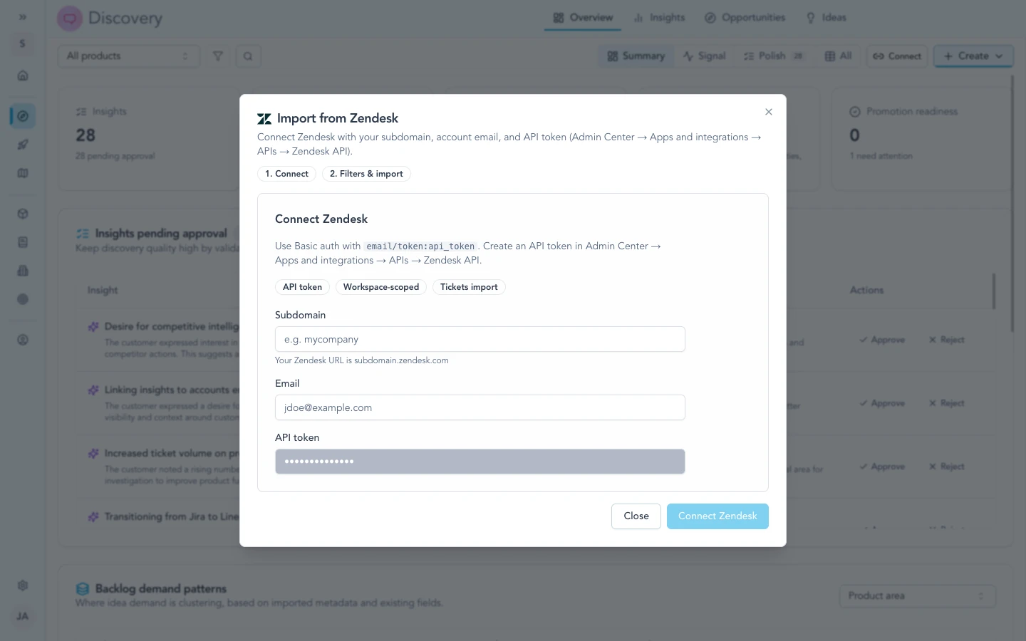
Task: Close the import dialog via Close button
Action: 636,516
